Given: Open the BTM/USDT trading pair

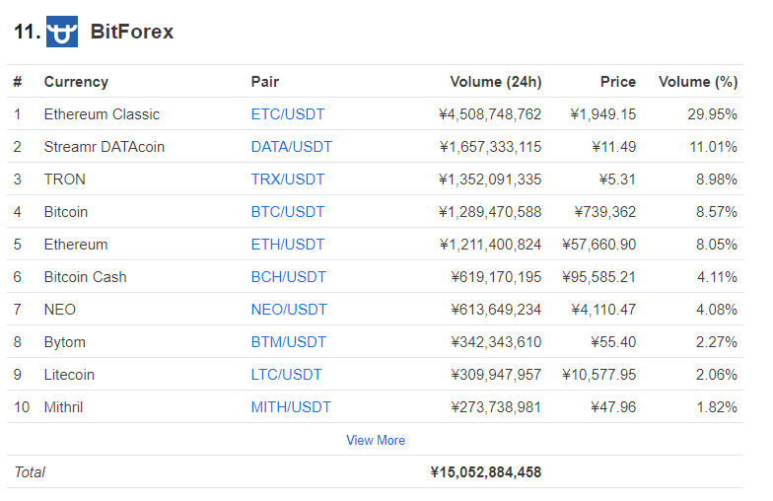Looking at the screenshot, I should point(288,342).
